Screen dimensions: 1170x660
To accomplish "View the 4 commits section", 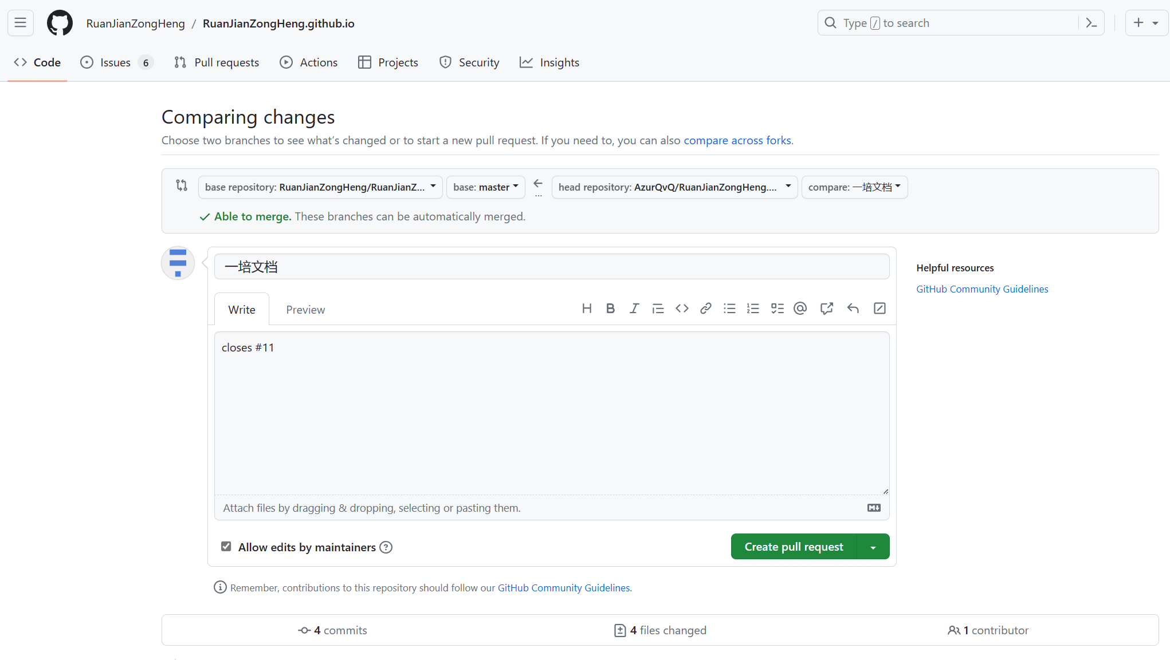I will click(x=332, y=630).
